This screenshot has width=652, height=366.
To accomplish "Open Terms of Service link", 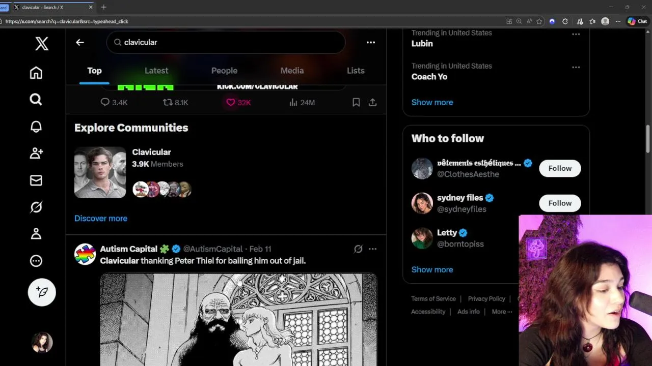I will [433, 298].
